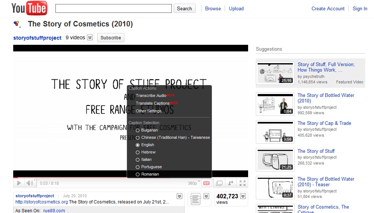
Task: Open The Story of Cap & Trade thumbnail
Action: [275, 132]
